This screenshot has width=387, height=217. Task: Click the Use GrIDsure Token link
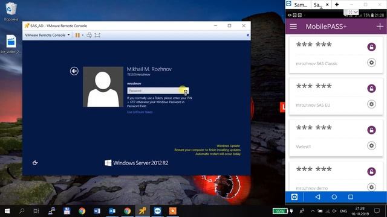click(140, 112)
